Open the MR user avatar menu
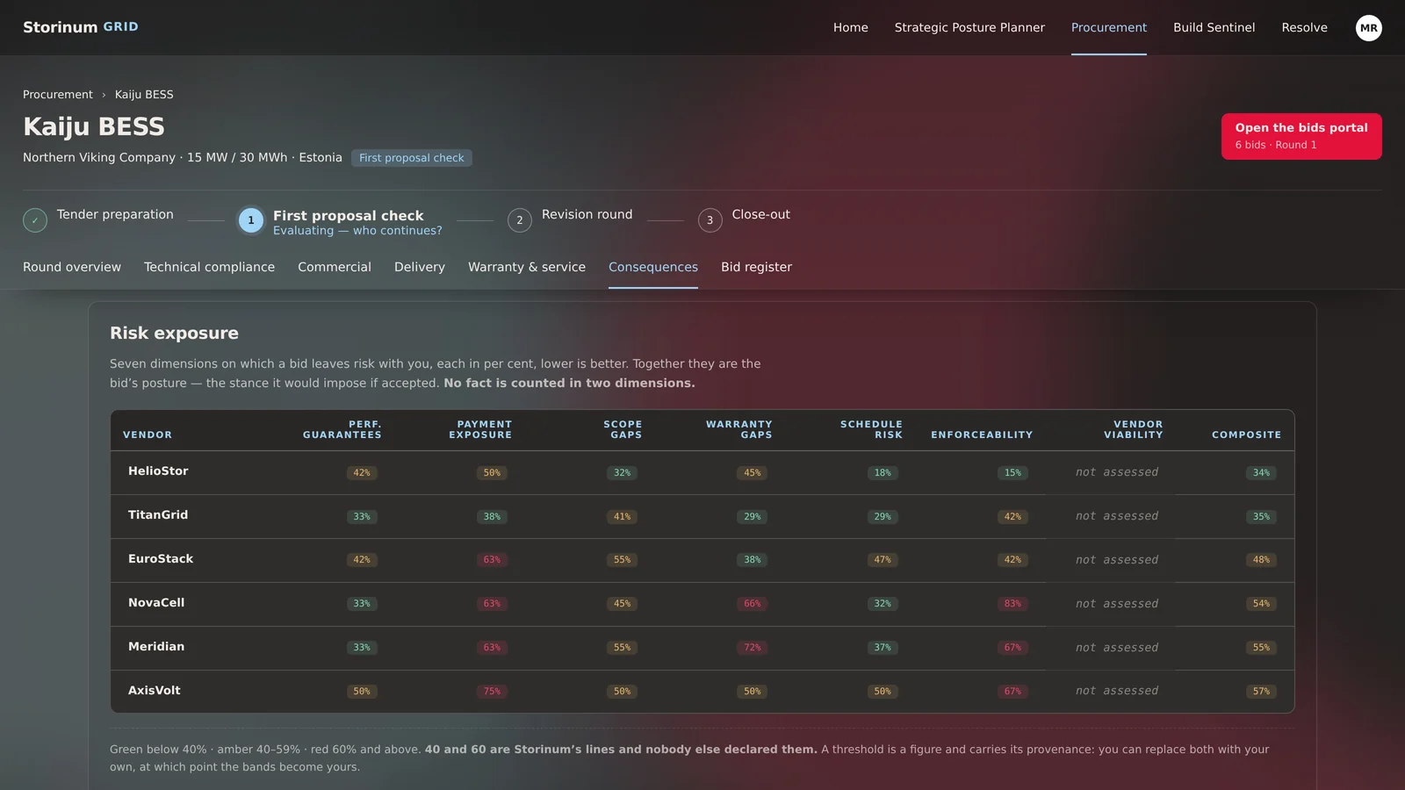1405x790 pixels. click(x=1368, y=28)
